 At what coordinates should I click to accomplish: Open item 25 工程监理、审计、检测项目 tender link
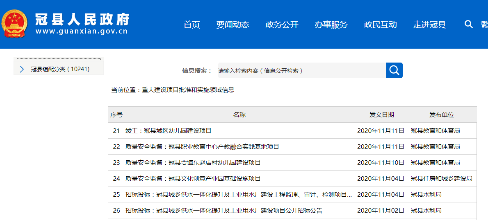click(238, 195)
